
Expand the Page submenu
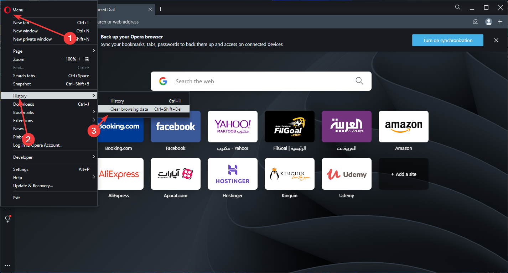tap(49, 51)
